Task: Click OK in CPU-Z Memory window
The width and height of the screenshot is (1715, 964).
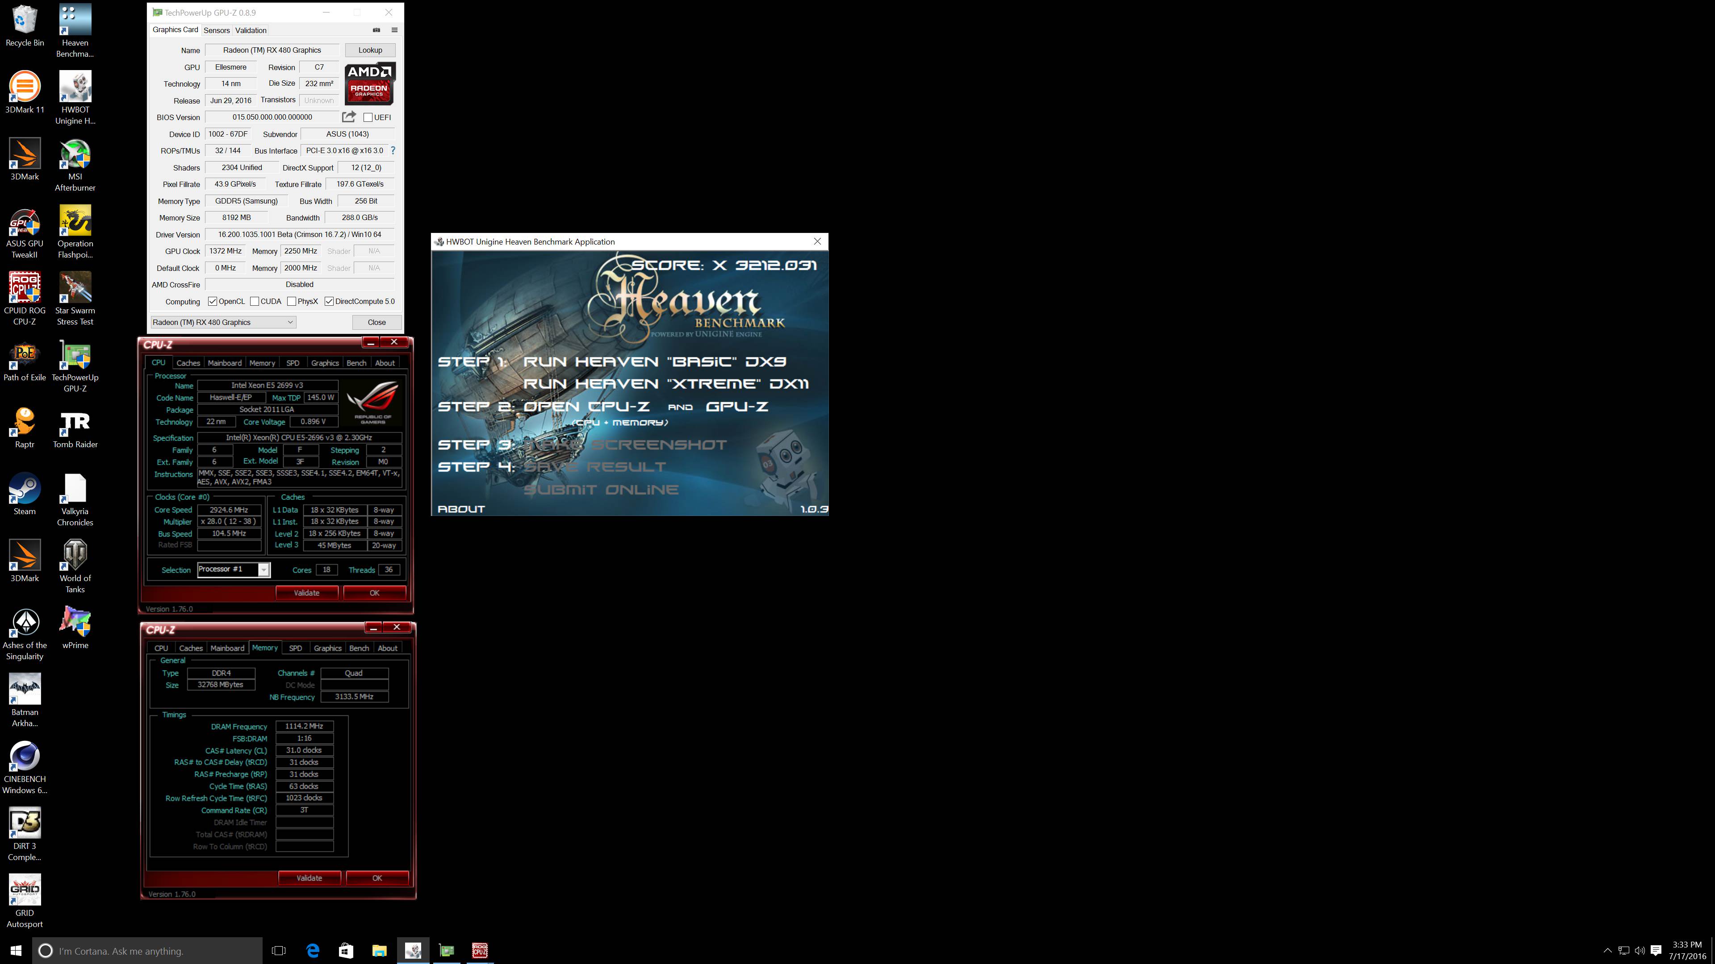Action: 377,878
